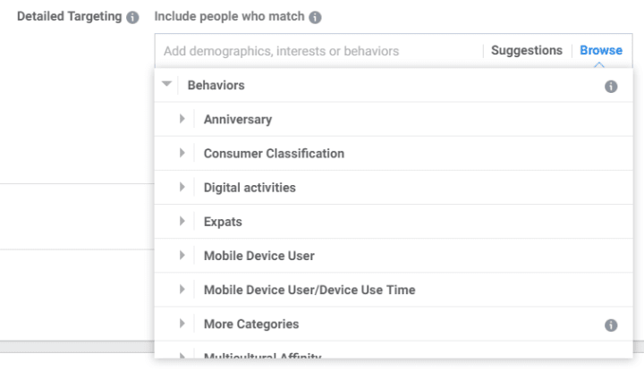Select the Browse tab

tap(601, 50)
